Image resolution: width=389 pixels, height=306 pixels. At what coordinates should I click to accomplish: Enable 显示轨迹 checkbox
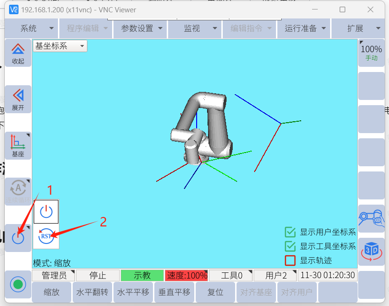[x=290, y=260]
